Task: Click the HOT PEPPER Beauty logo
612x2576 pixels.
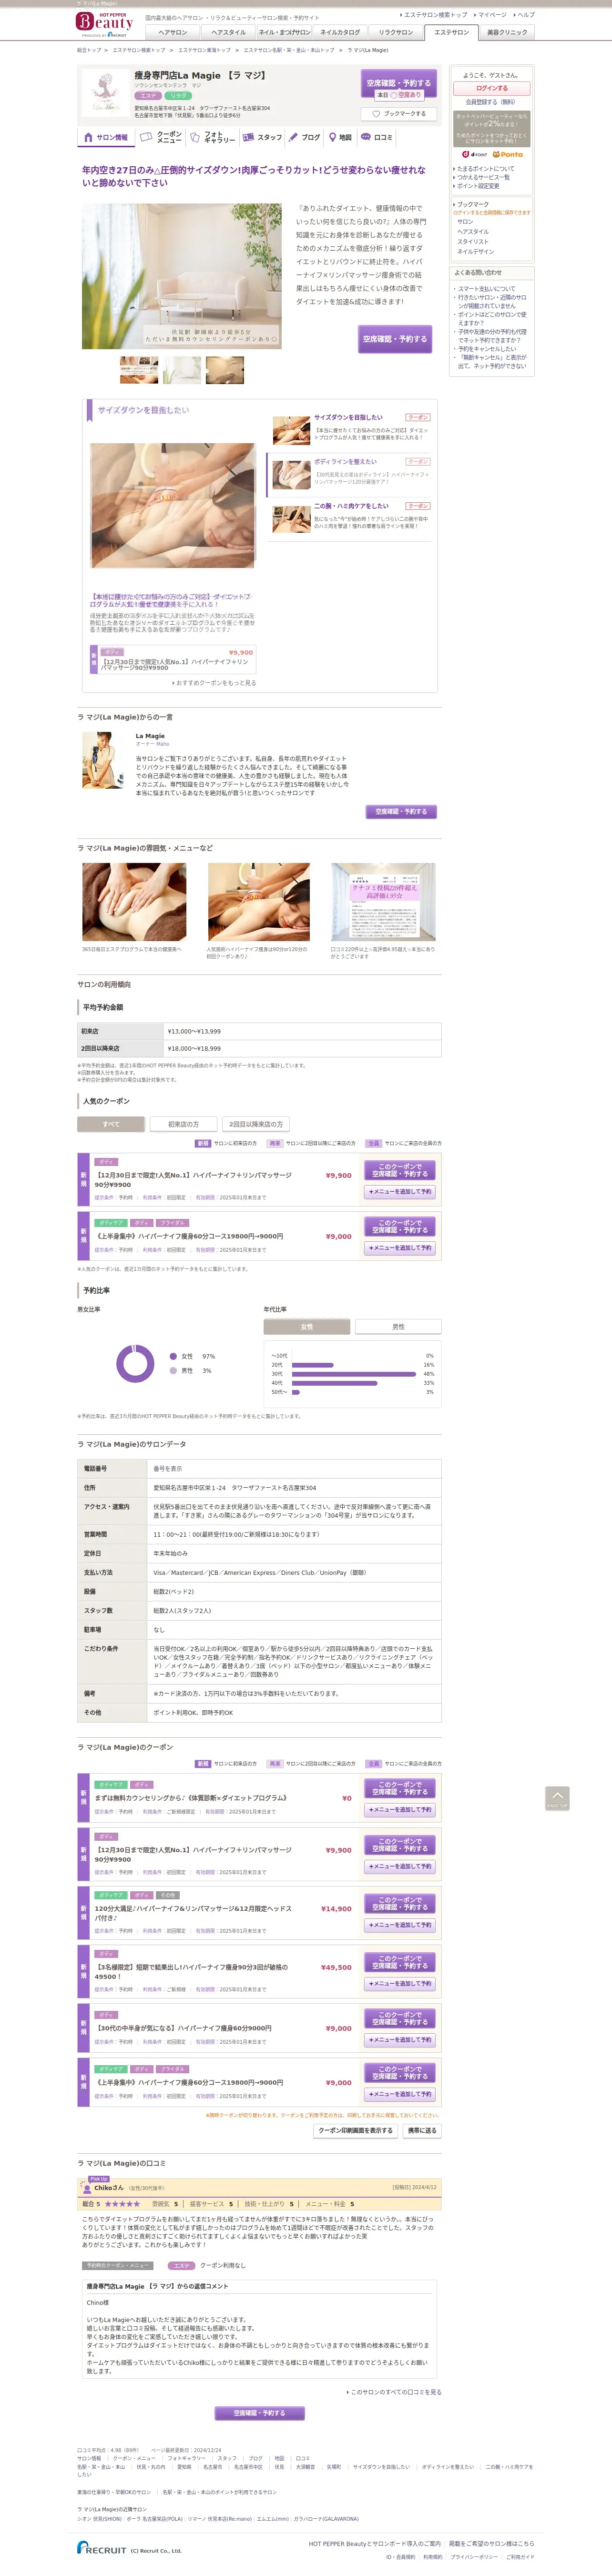Action: pyautogui.click(x=104, y=24)
